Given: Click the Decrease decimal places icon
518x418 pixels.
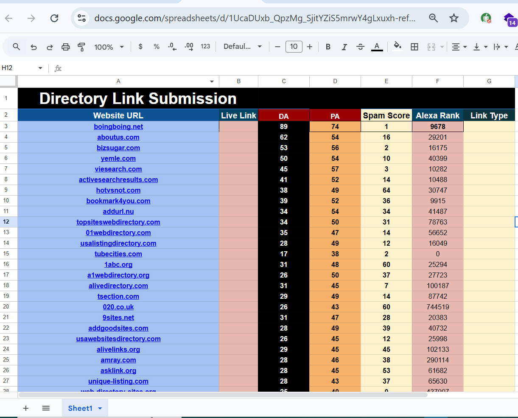Looking at the screenshot, I should 172,47.
